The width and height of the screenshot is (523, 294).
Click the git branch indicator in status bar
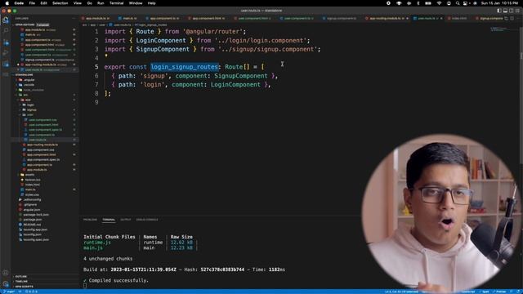tap(9, 292)
